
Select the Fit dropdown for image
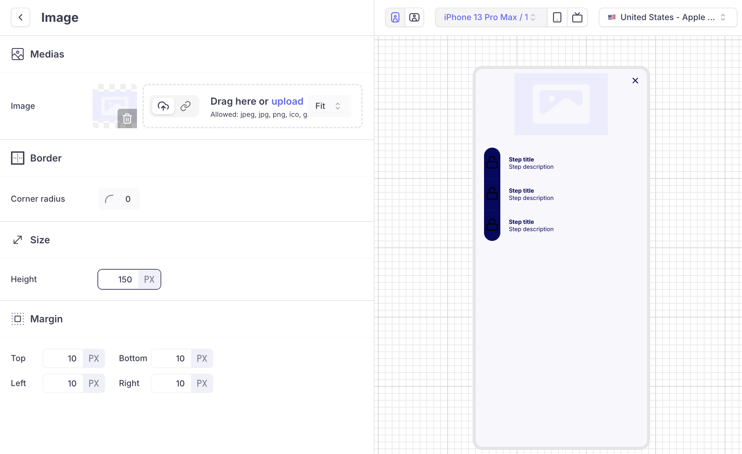tap(327, 106)
